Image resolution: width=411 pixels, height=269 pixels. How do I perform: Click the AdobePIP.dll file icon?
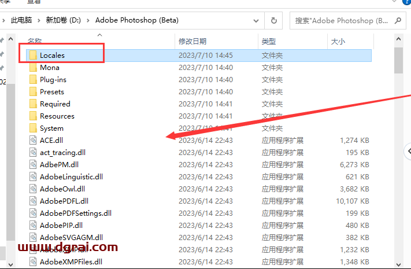pyautogui.click(x=33, y=225)
